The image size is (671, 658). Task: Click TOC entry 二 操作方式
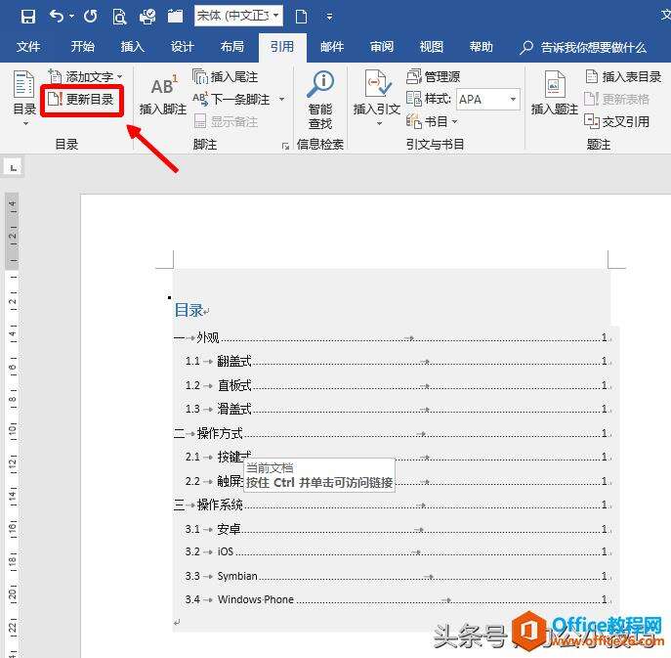point(392,433)
